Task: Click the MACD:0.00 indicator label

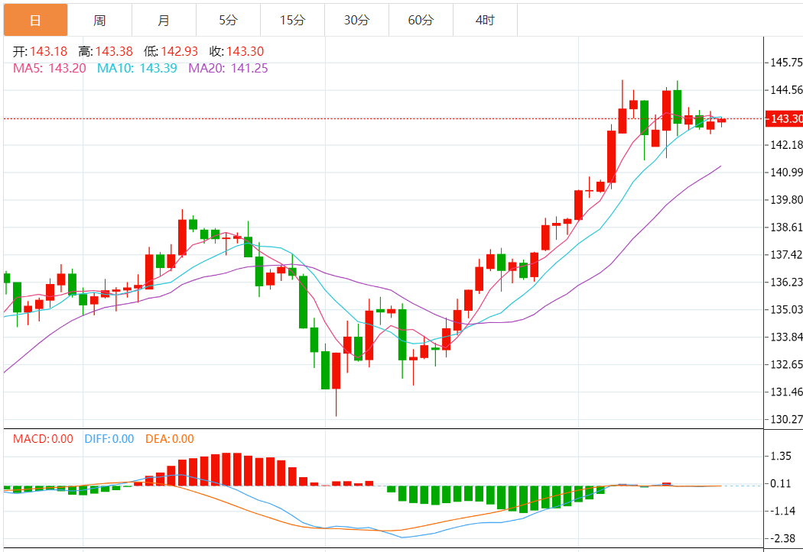Action: point(43,439)
